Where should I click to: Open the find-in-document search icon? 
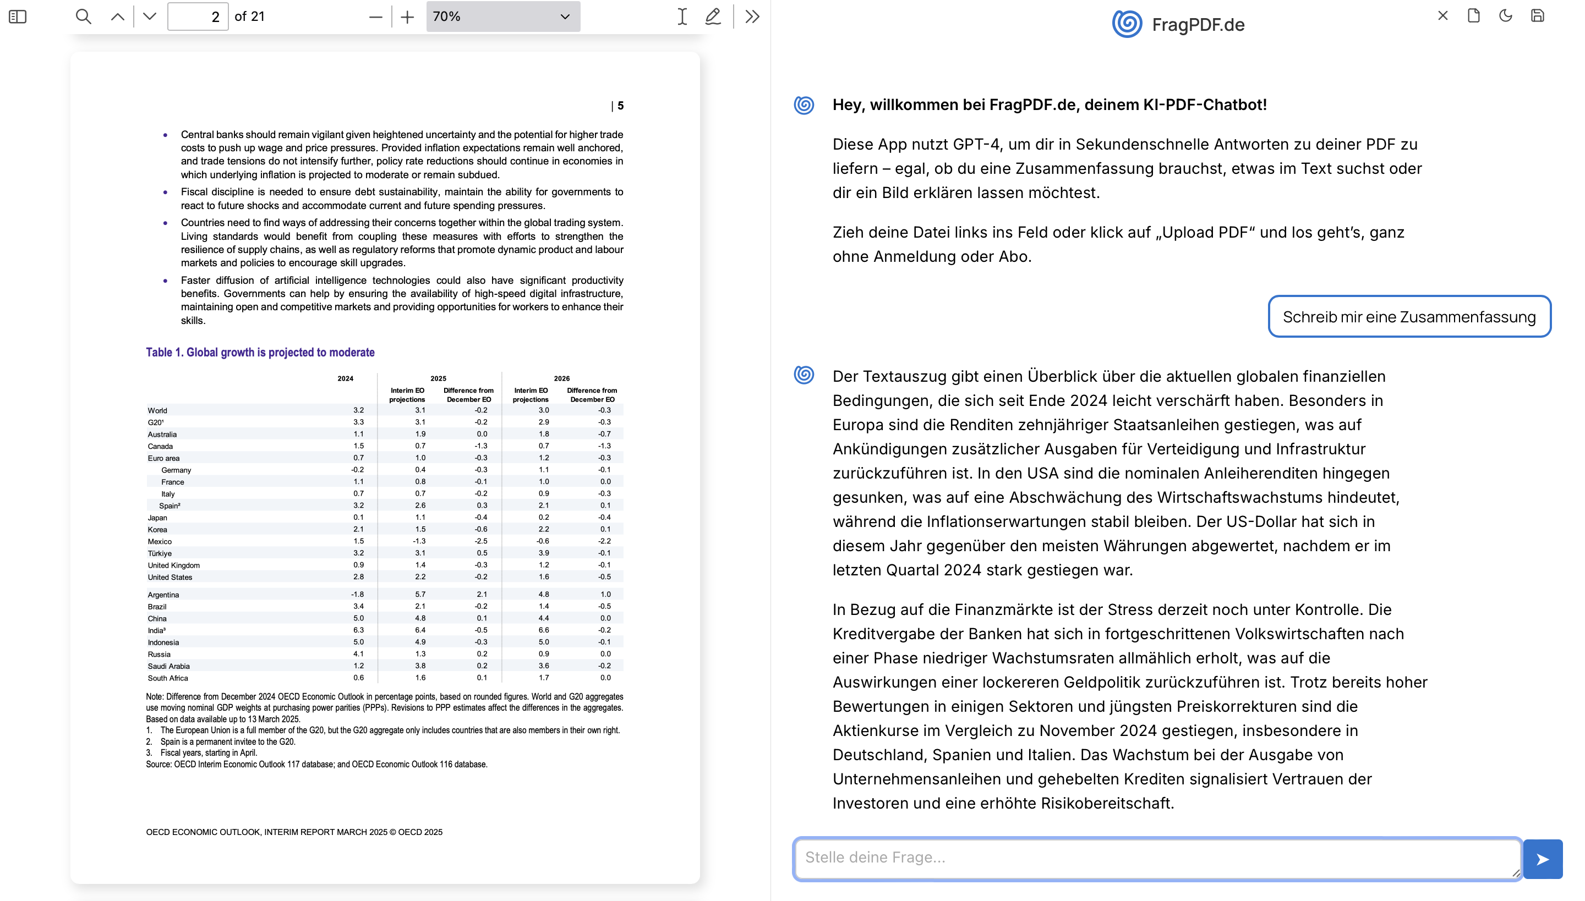tap(83, 17)
